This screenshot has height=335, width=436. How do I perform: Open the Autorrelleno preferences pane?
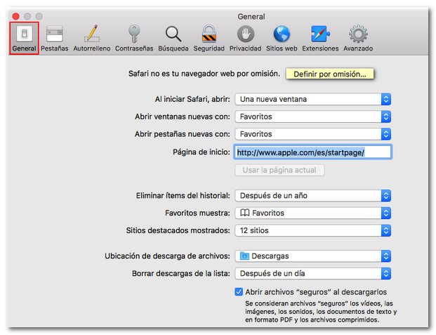91,38
